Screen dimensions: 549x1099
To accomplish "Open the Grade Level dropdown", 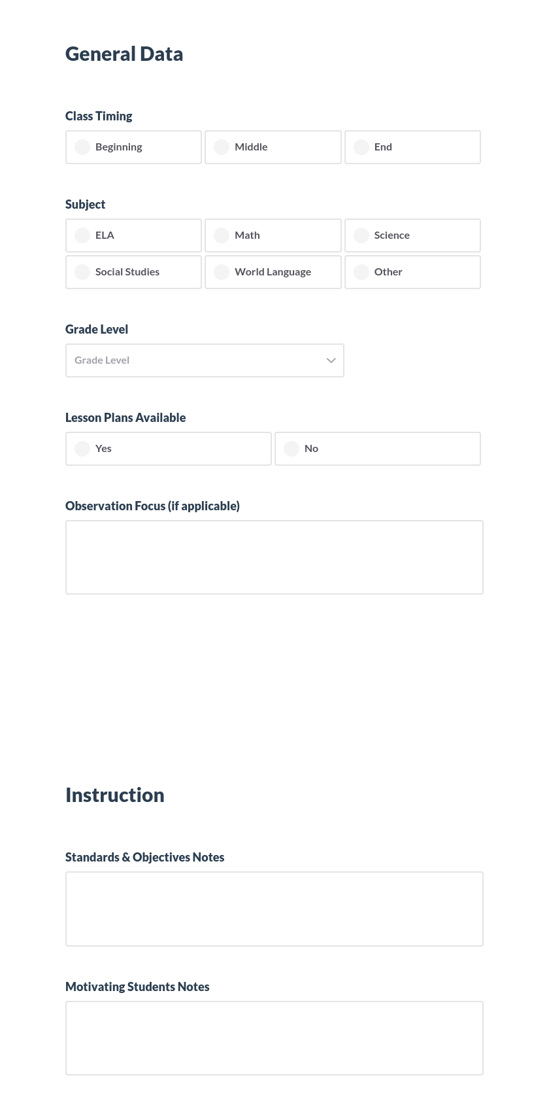I will pyautogui.click(x=205, y=360).
